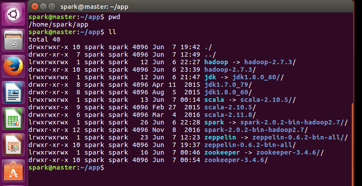Open Ubuntu Software Center from the dock
This screenshot has width=362, height=186.
click(13, 171)
